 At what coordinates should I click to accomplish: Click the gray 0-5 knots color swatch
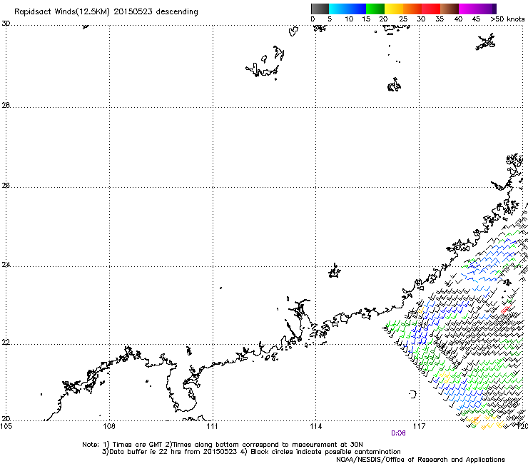[x=320, y=9]
